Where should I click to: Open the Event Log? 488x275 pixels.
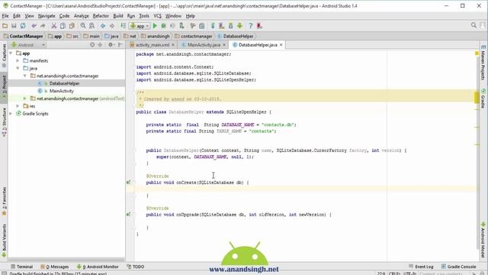click(421, 267)
